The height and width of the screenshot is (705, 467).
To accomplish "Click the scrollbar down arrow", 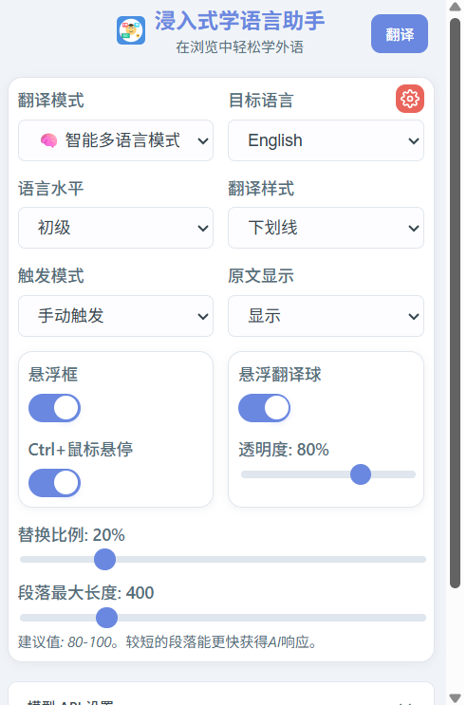I will (x=456, y=698).
